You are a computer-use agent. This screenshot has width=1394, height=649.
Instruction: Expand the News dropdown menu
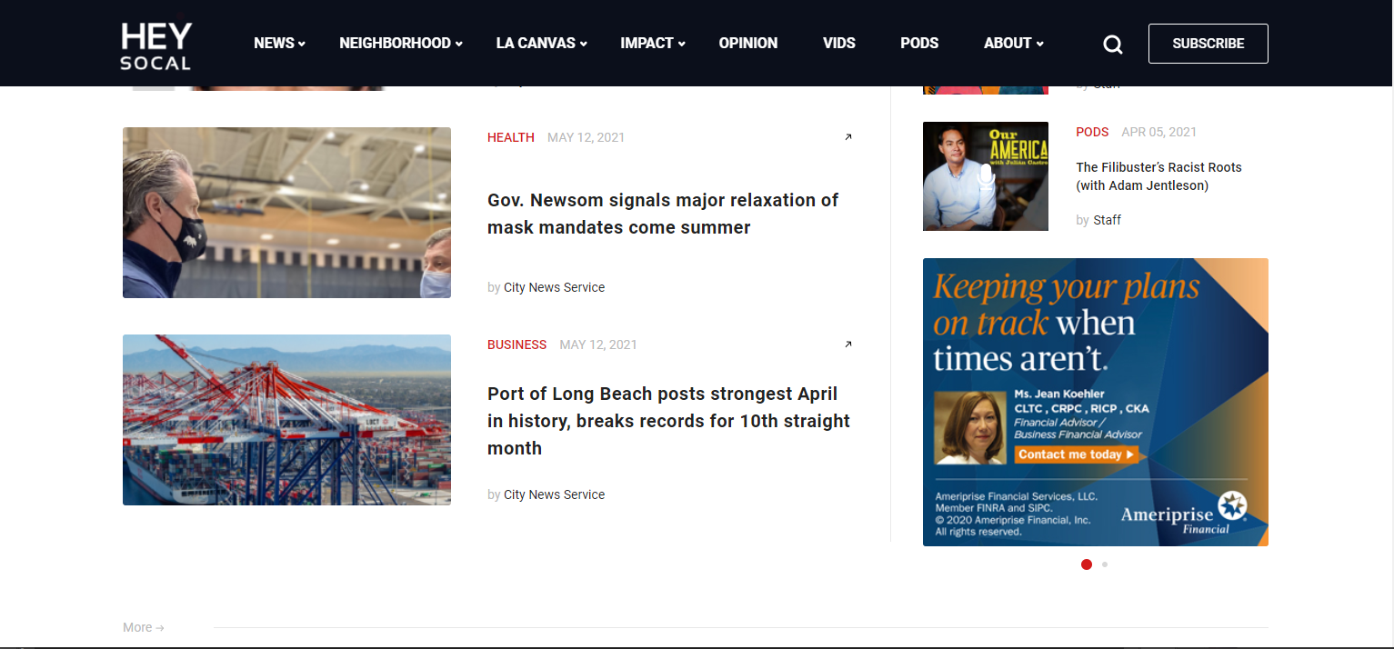pyautogui.click(x=279, y=44)
